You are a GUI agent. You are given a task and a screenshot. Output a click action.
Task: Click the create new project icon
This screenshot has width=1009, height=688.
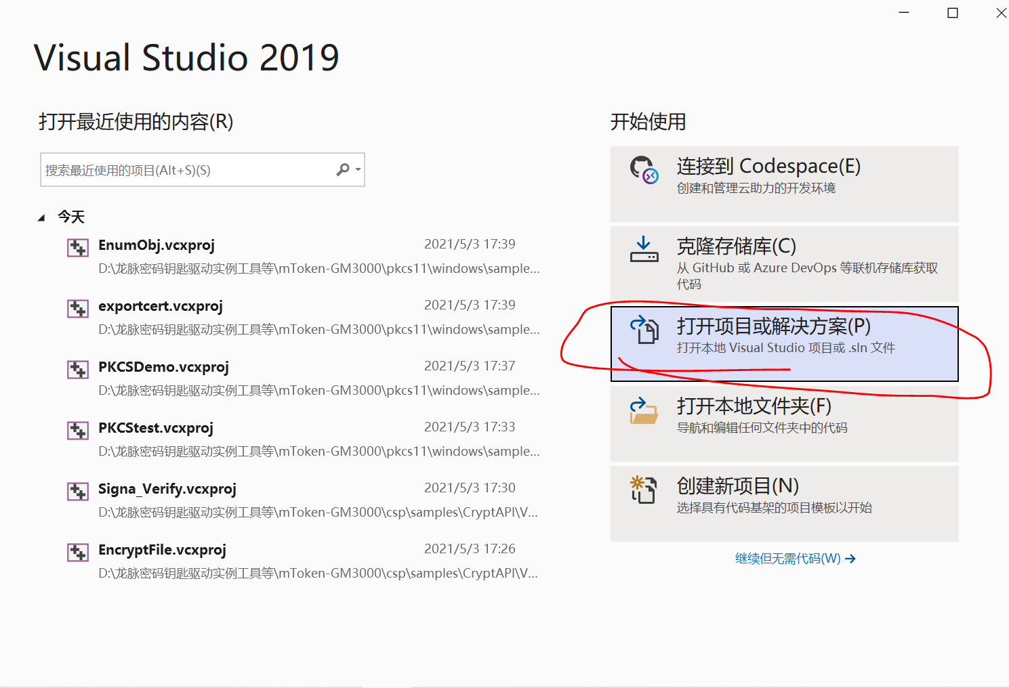644,490
